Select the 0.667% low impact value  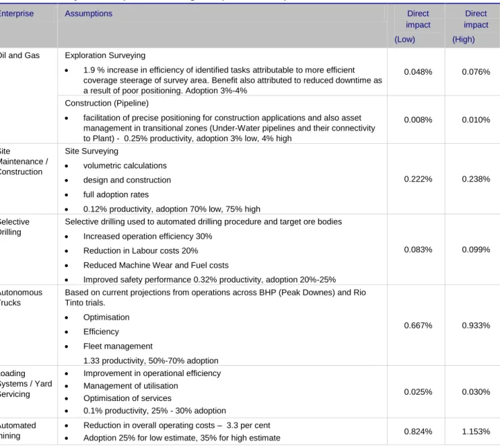click(418, 326)
